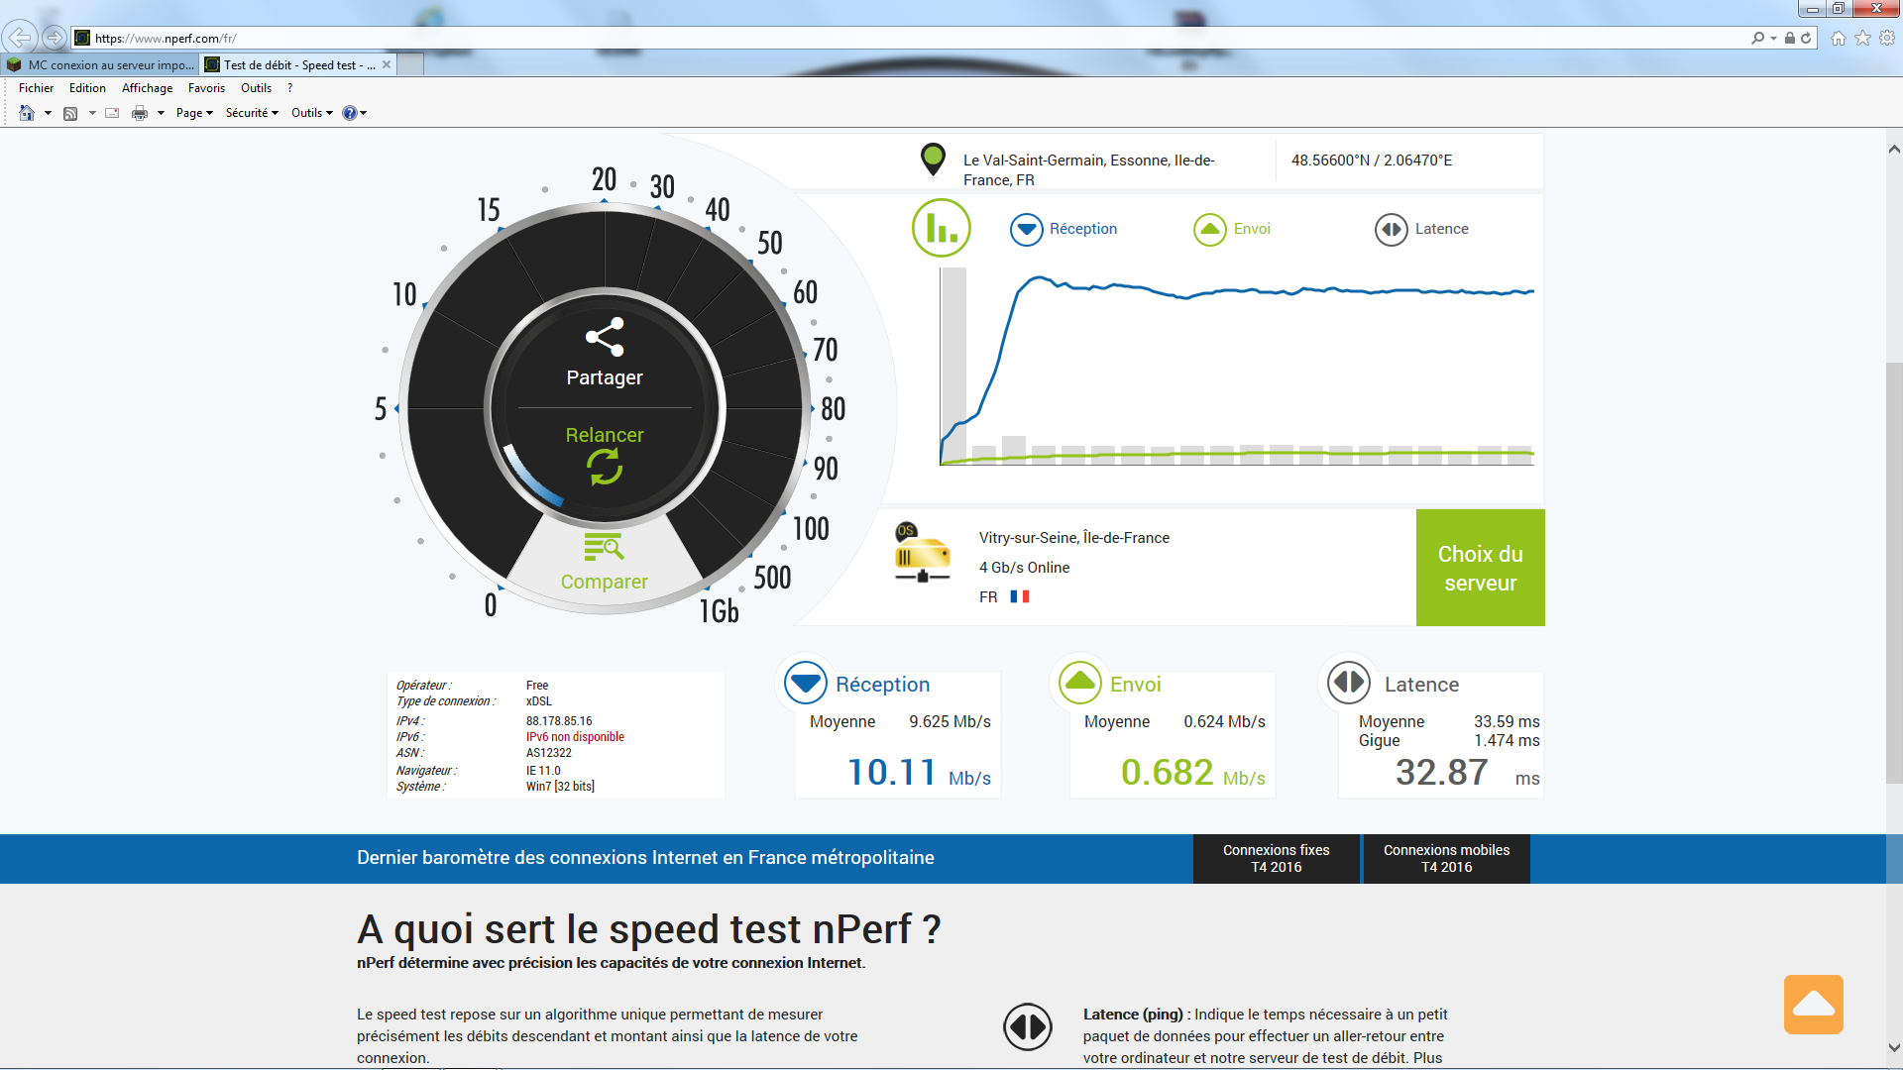Click the Choix du serveur button
The height and width of the screenshot is (1070, 1903).
pyautogui.click(x=1481, y=568)
